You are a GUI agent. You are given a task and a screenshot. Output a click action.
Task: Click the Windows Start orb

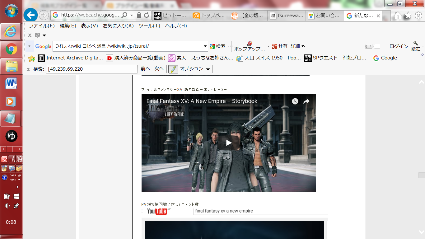click(x=12, y=11)
